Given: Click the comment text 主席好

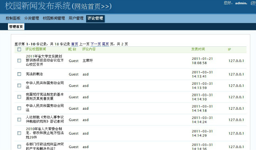Looking at the screenshot, I should 88,60.
